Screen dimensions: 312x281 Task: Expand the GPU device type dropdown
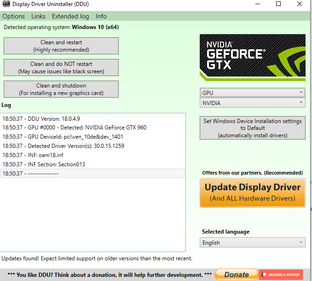click(253, 93)
